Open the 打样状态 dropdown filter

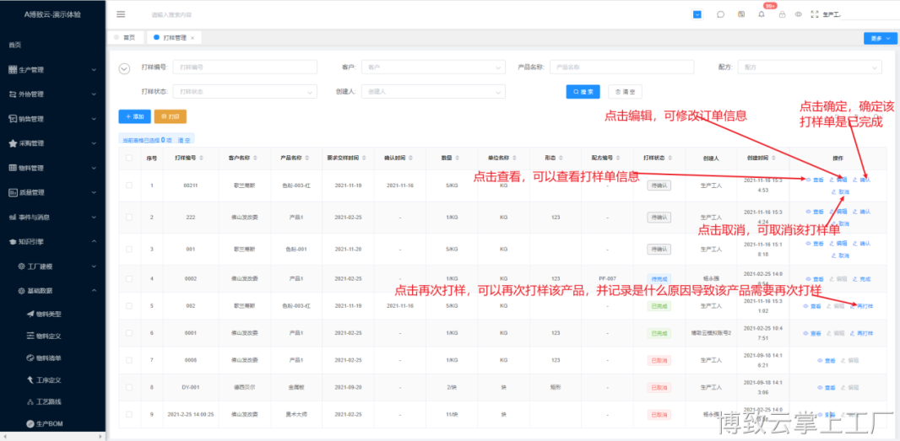(x=245, y=92)
